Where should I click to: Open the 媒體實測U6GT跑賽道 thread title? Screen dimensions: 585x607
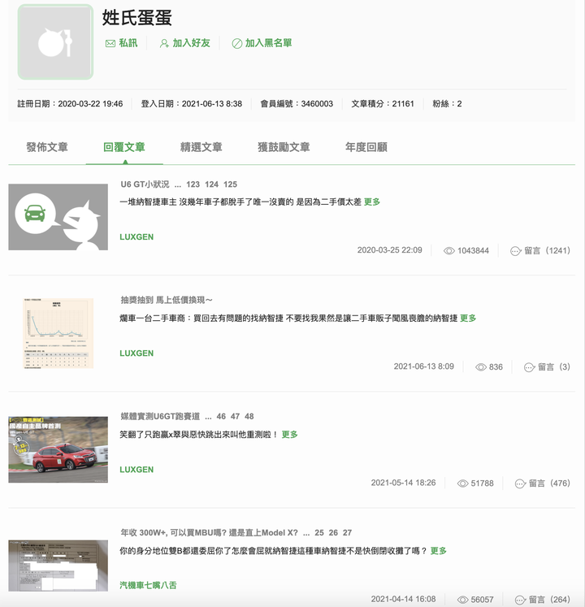pyautogui.click(x=160, y=417)
